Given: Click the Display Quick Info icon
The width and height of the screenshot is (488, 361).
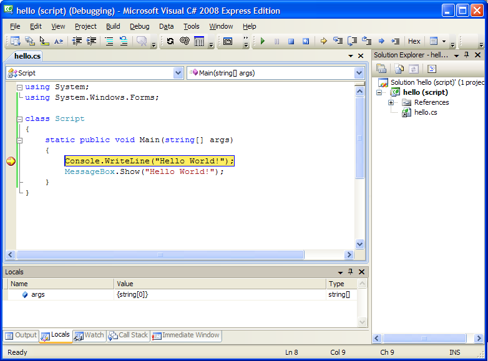Looking at the screenshot, I should [44, 41].
